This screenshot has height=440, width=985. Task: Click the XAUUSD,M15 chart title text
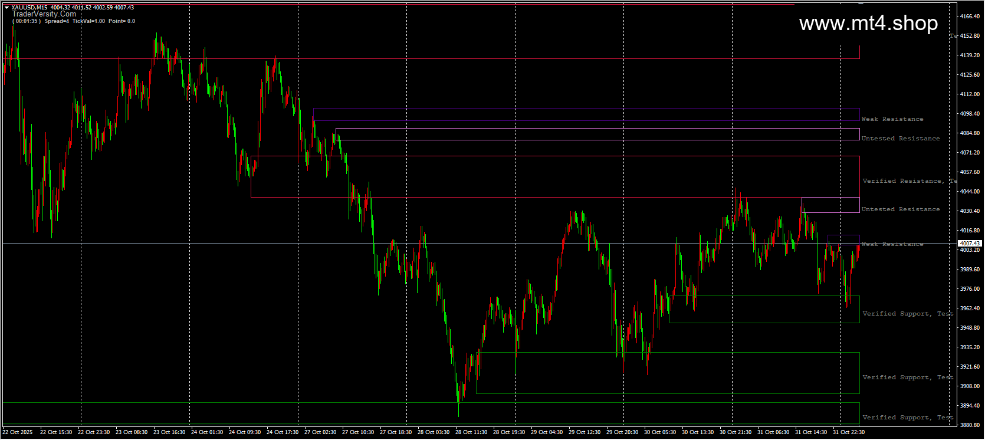[29, 8]
